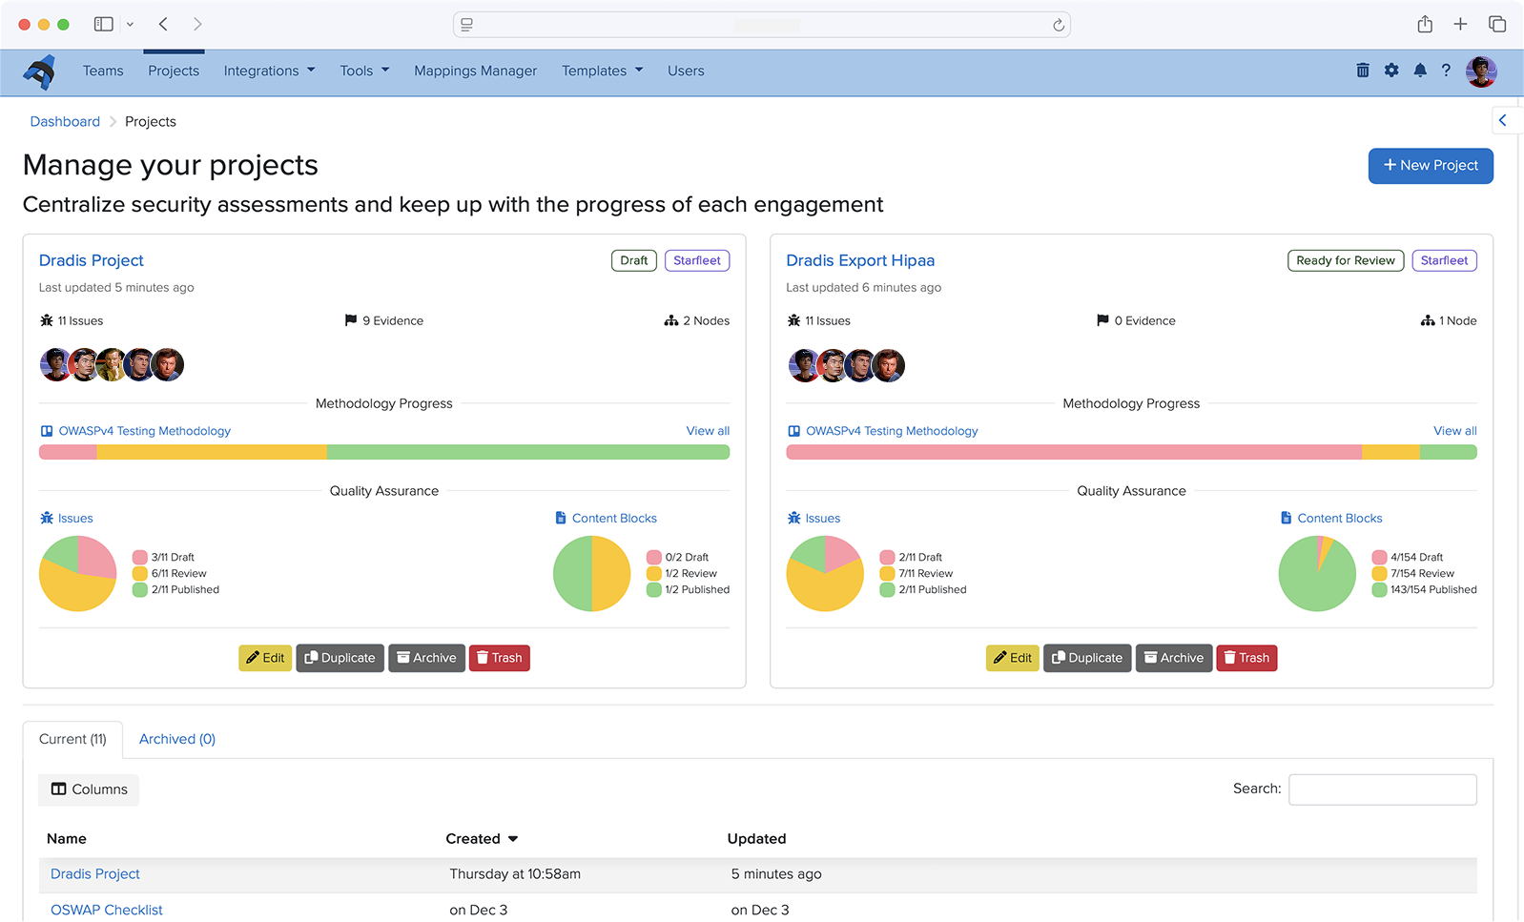Click the user profile avatar in navbar
Screen dimensions: 1524x922
pyautogui.click(x=1480, y=72)
